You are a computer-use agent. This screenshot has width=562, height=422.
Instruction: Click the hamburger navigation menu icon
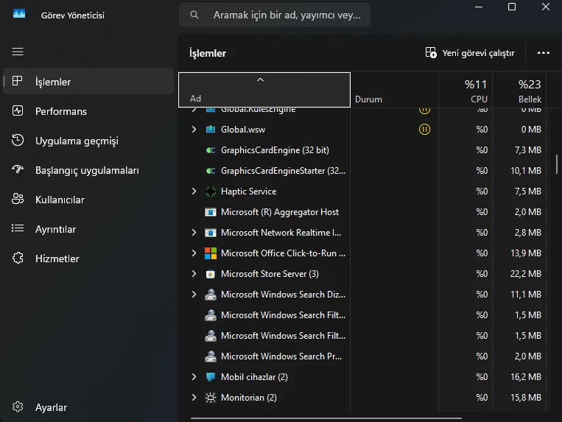[18, 52]
